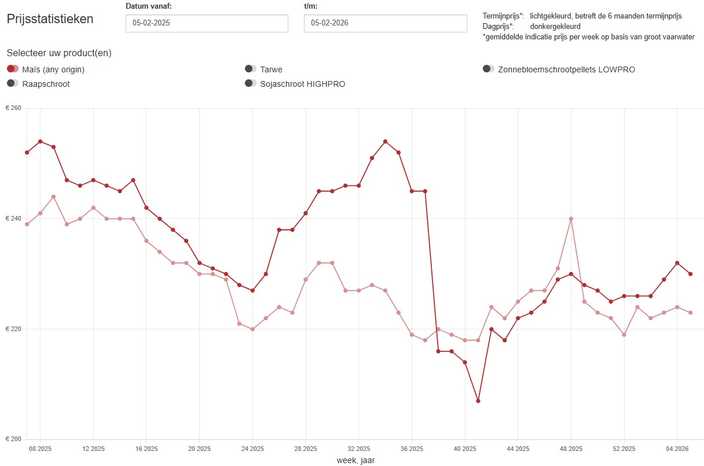Click the first dark data point on the left
704x466 pixels.
point(27,152)
